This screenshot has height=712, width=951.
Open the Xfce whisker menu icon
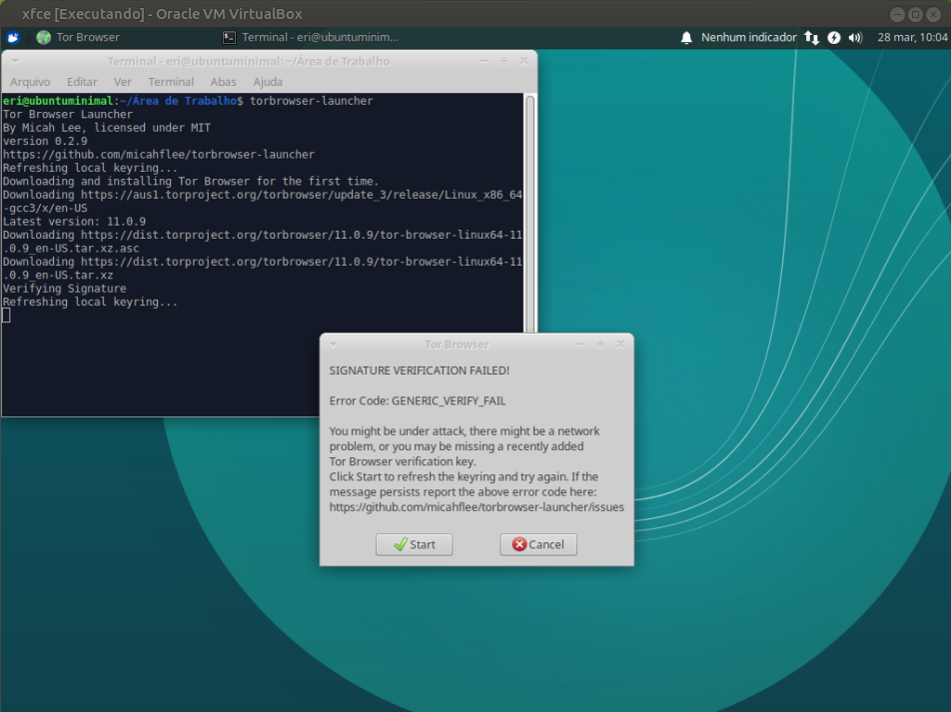(13, 38)
